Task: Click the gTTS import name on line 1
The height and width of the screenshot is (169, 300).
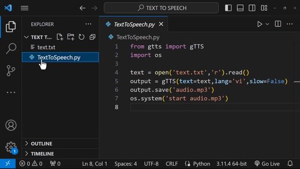Action: (197, 46)
